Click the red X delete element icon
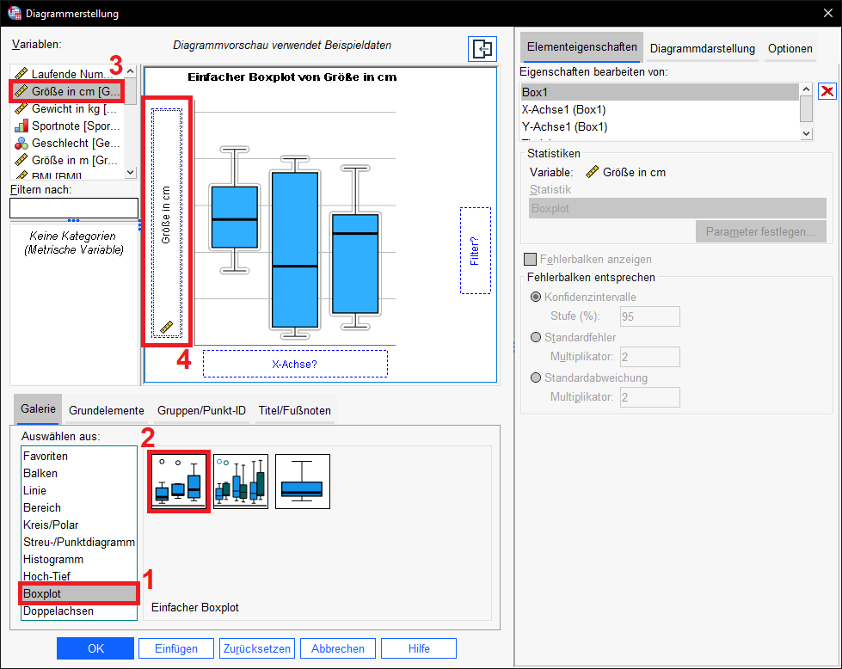Viewport: 842px width, 669px height. click(827, 91)
